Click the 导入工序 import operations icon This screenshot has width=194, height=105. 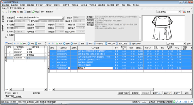(106, 43)
